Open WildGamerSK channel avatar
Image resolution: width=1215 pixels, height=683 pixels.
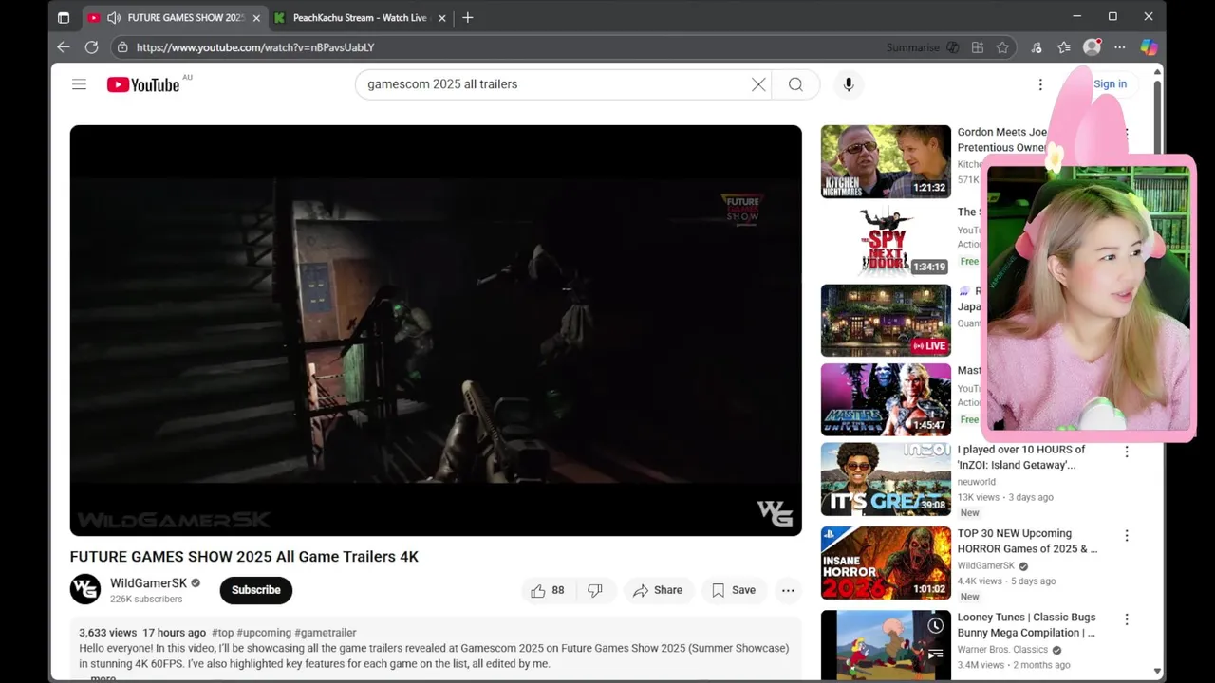tap(85, 589)
